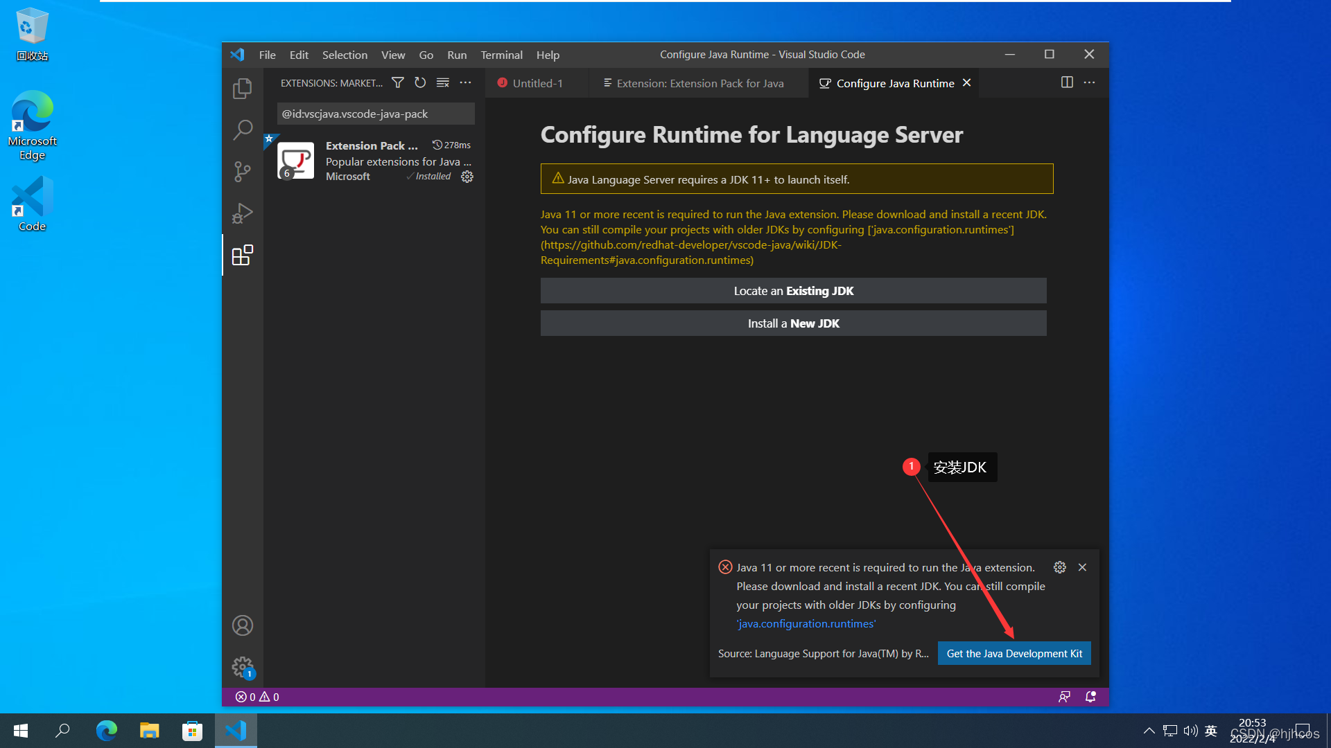Switch to the Untitled-1 tab
The width and height of the screenshot is (1331, 748).
(537, 83)
